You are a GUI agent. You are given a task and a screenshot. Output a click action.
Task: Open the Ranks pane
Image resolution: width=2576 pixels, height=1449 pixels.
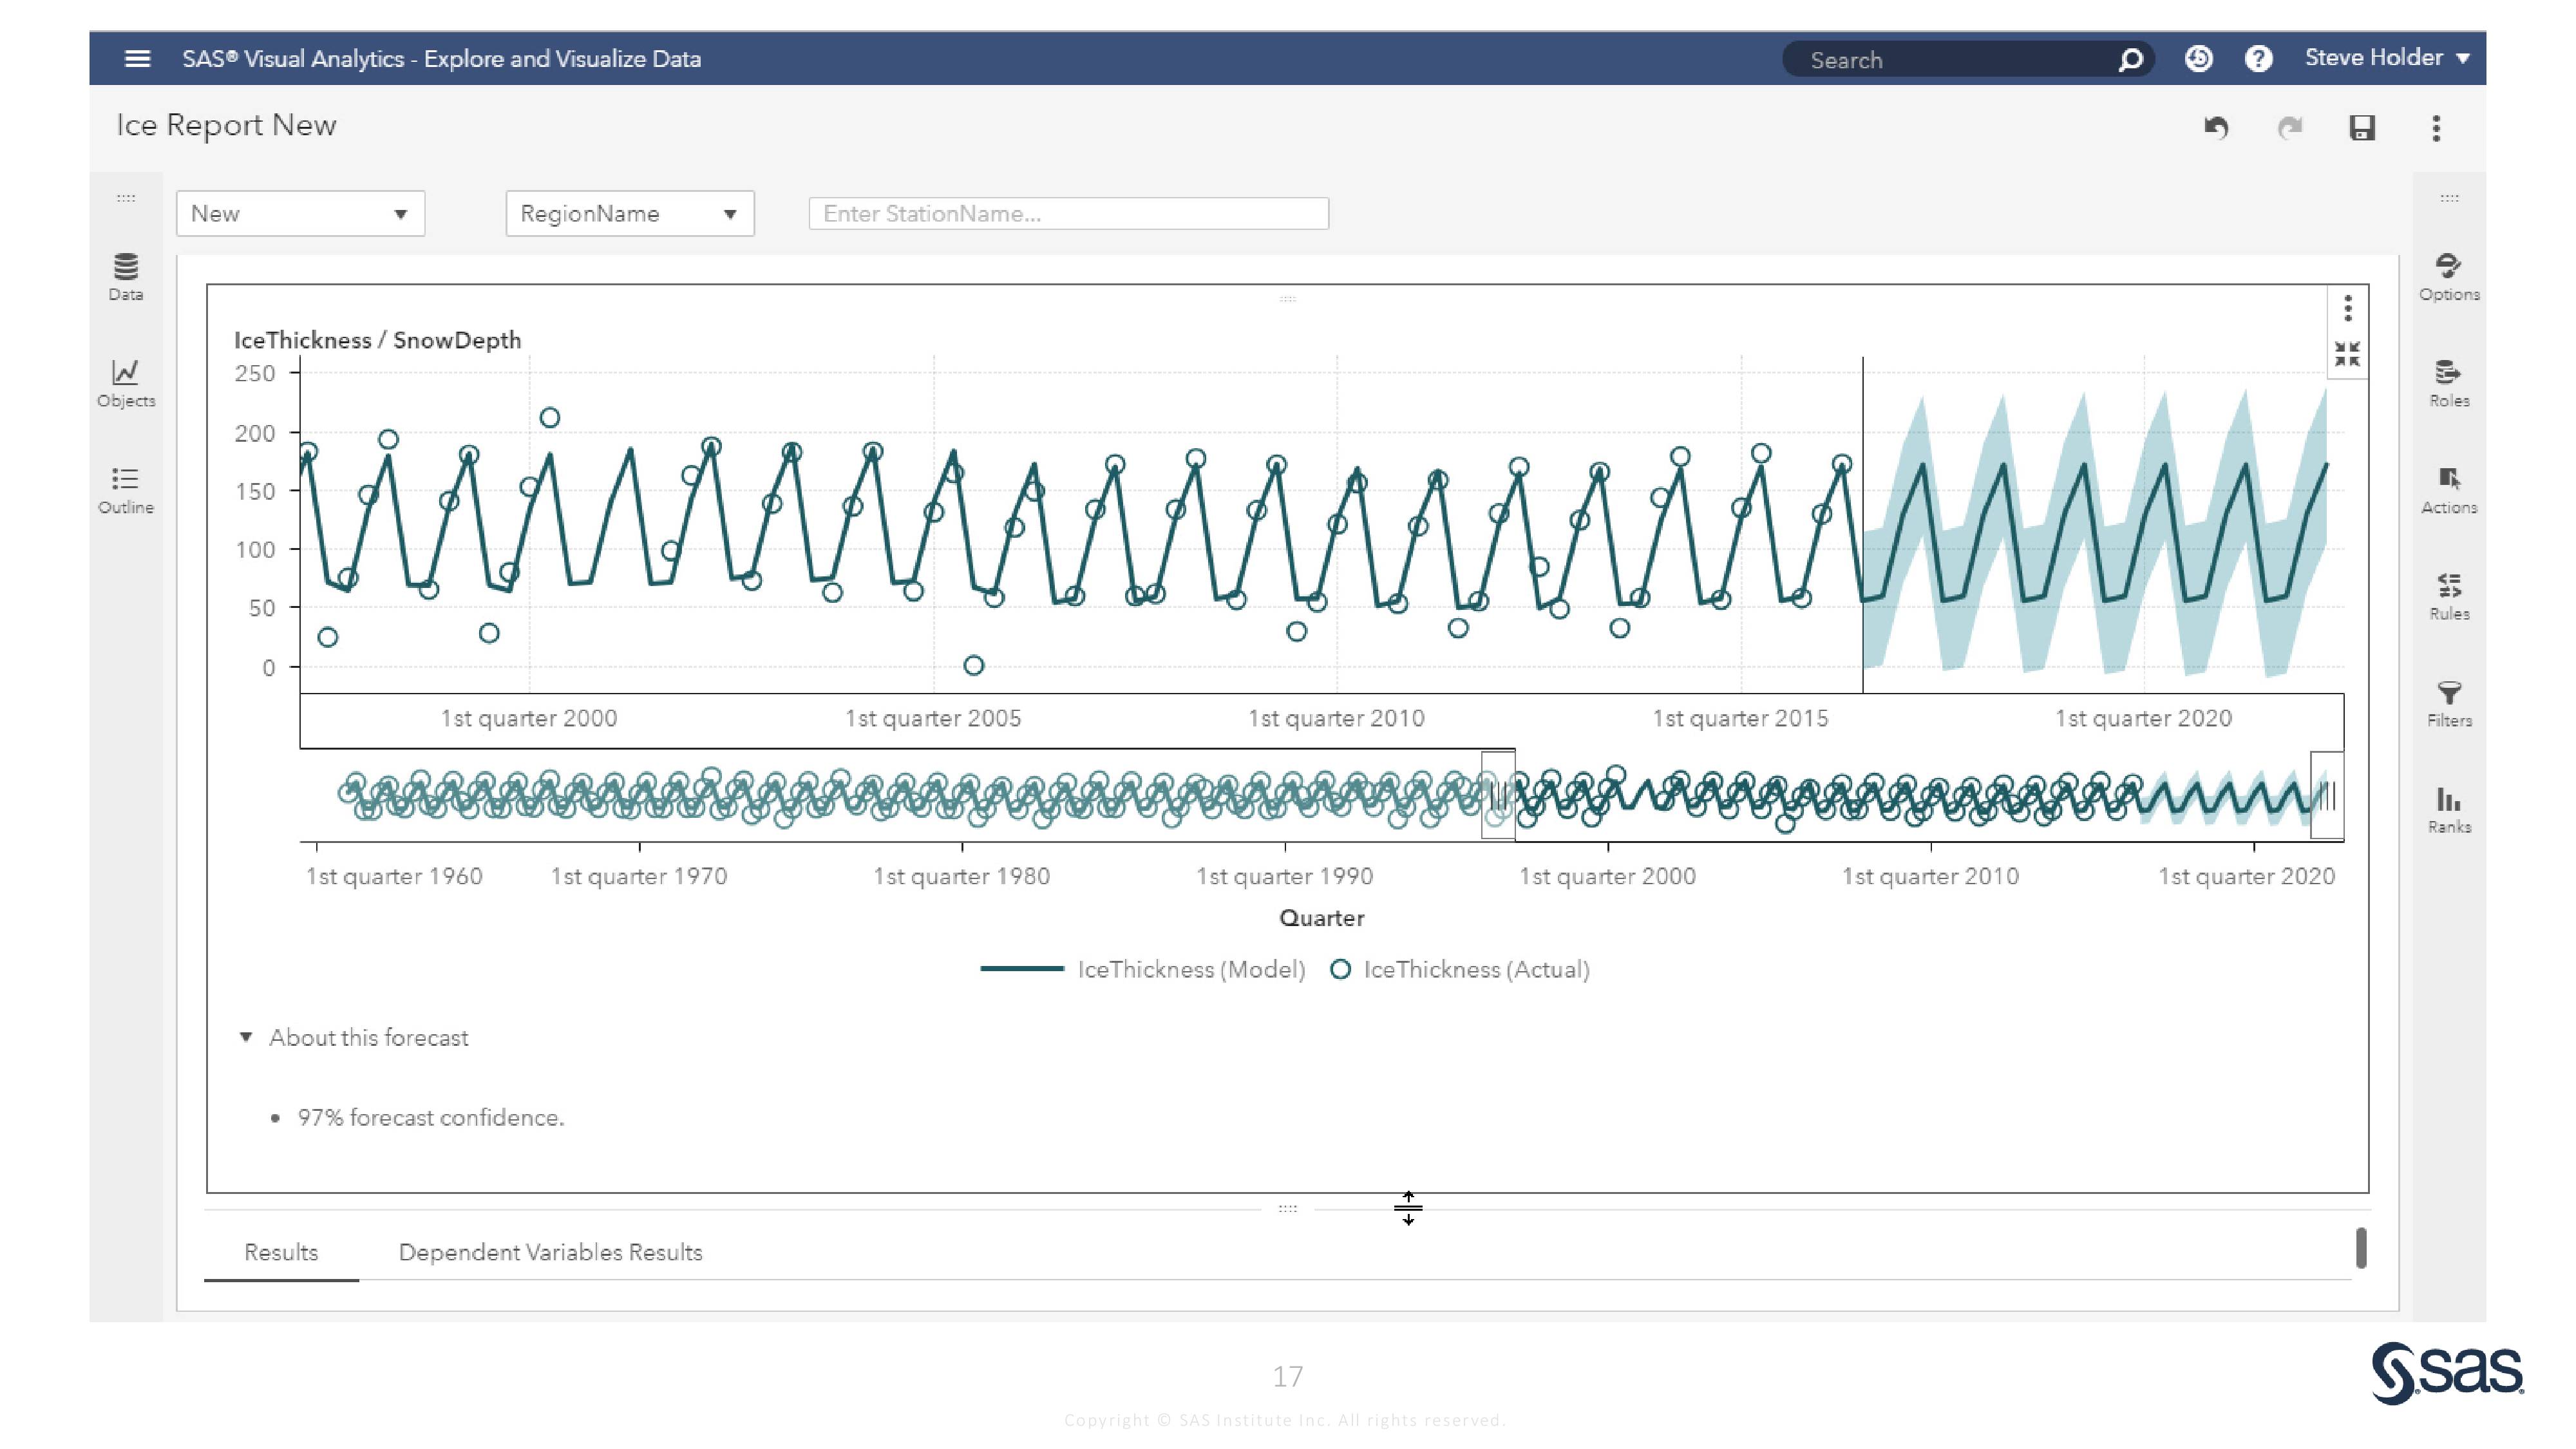click(x=2449, y=810)
